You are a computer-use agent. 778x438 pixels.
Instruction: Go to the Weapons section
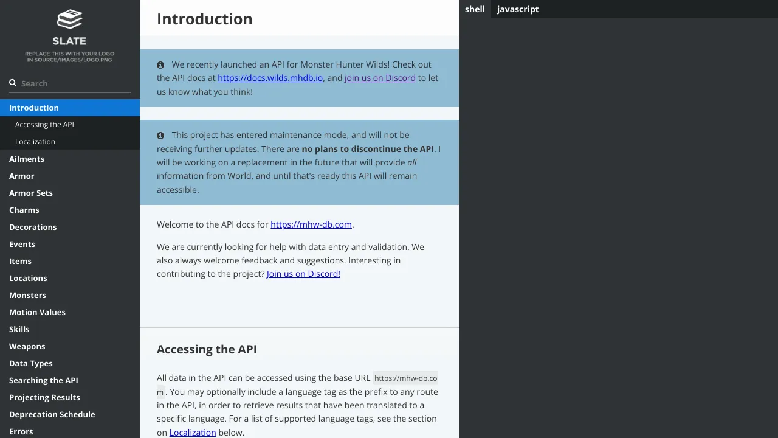click(x=70, y=346)
